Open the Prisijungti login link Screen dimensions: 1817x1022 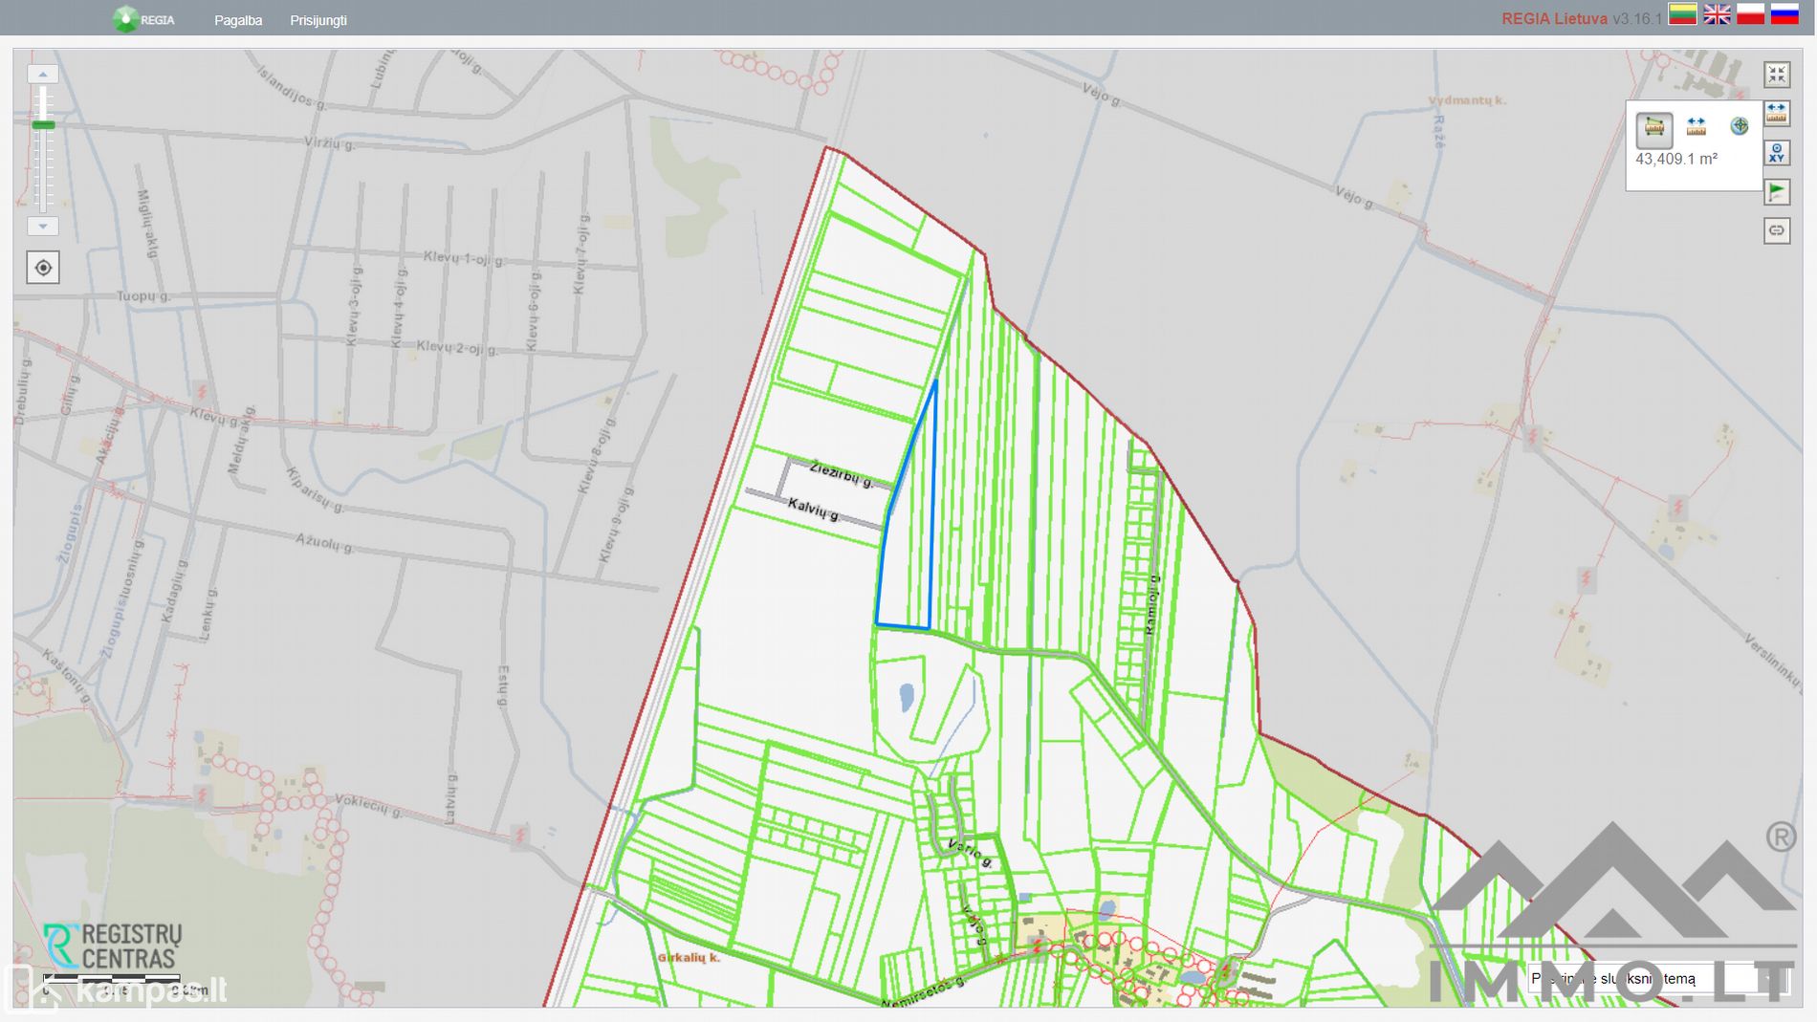pos(318,20)
